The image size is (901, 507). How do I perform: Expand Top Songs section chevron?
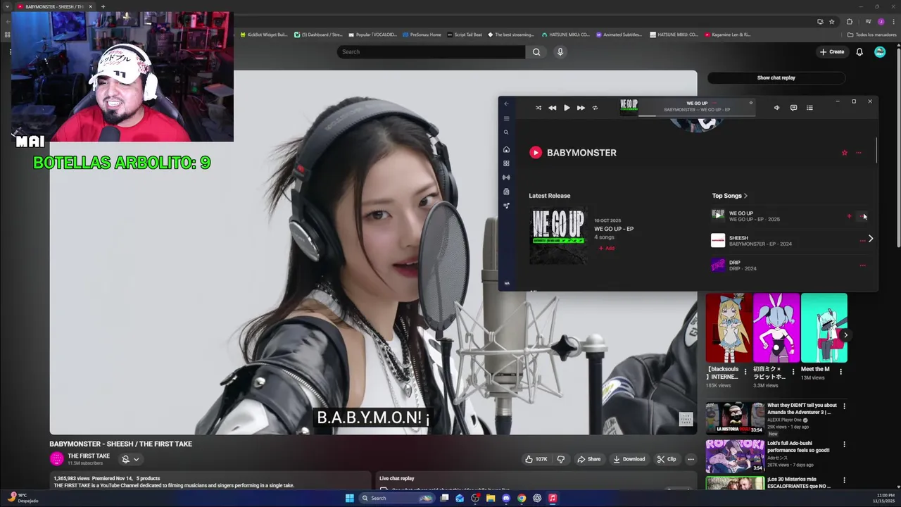(745, 196)
